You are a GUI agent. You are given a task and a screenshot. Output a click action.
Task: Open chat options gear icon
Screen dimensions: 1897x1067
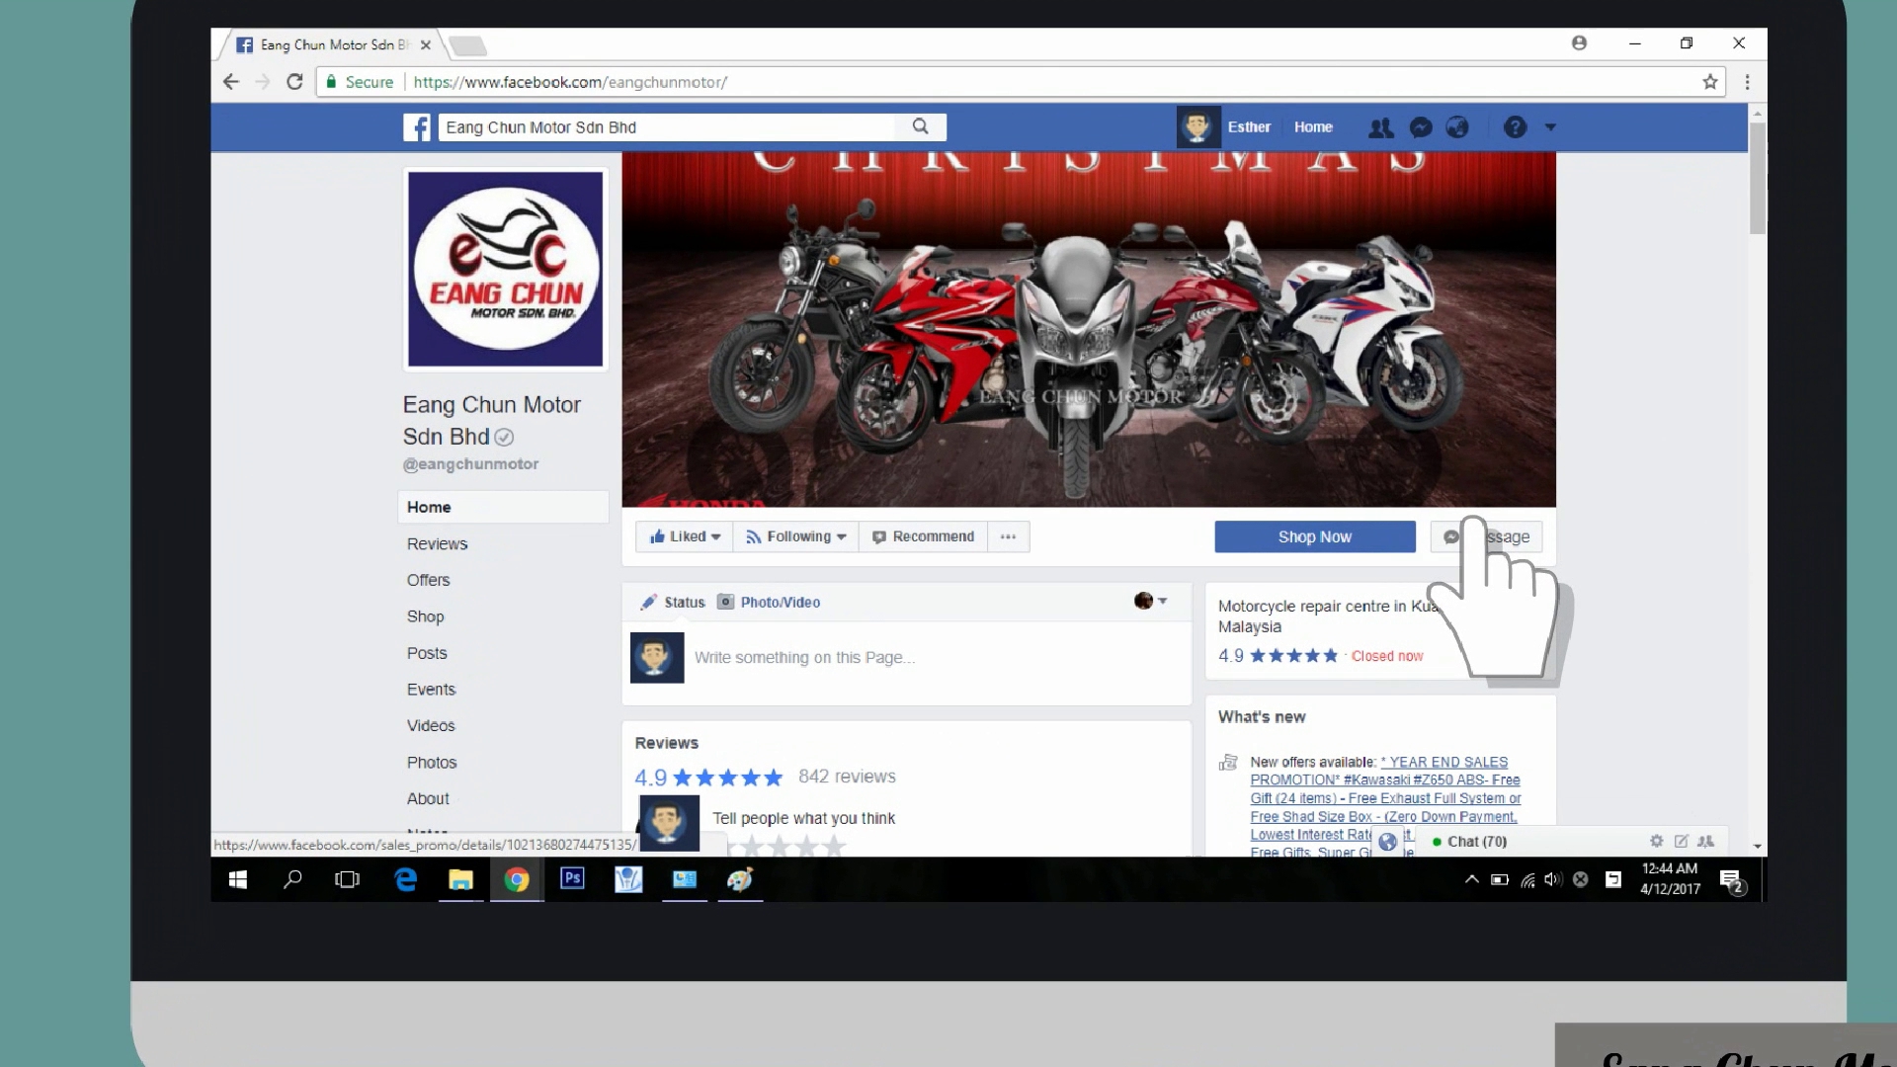click(1656, 841)
